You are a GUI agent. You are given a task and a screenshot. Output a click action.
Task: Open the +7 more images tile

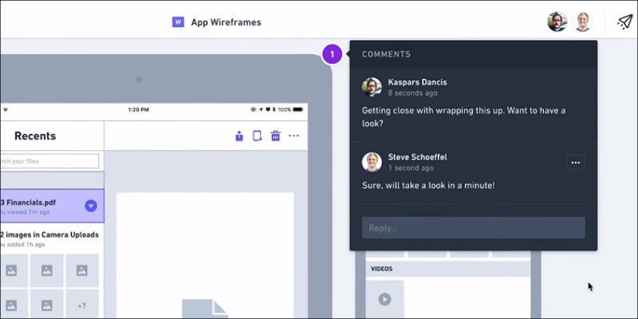point(82,304)
